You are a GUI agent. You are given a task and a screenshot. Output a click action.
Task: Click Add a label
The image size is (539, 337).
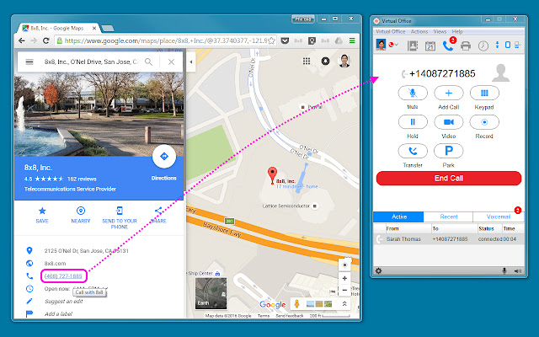tap(58, 314)
